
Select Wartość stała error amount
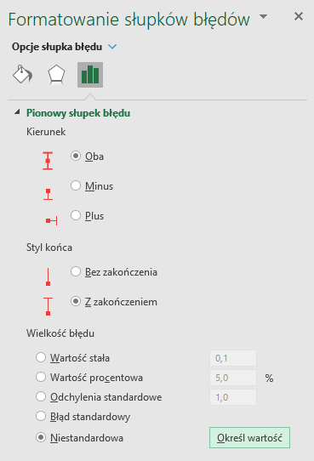[41, 357]
